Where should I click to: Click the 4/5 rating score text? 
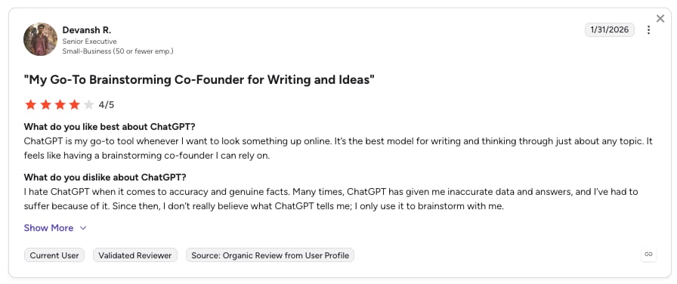tap(107, 105)
